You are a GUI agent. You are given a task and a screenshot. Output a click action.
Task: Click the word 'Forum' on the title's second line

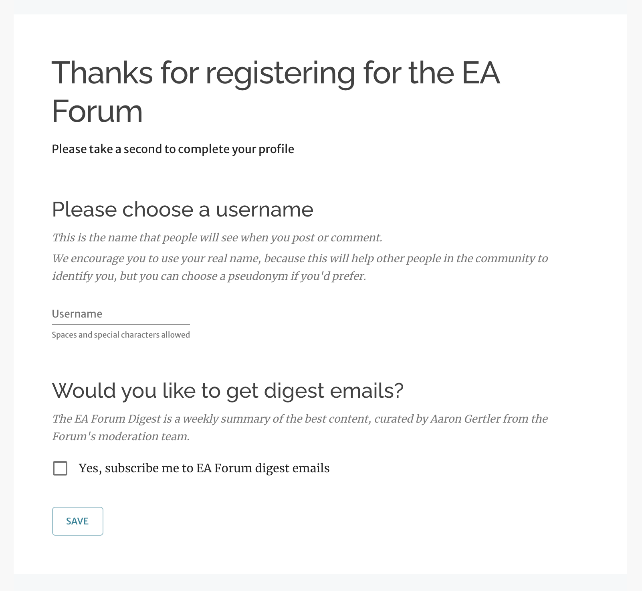pos(97,111)
